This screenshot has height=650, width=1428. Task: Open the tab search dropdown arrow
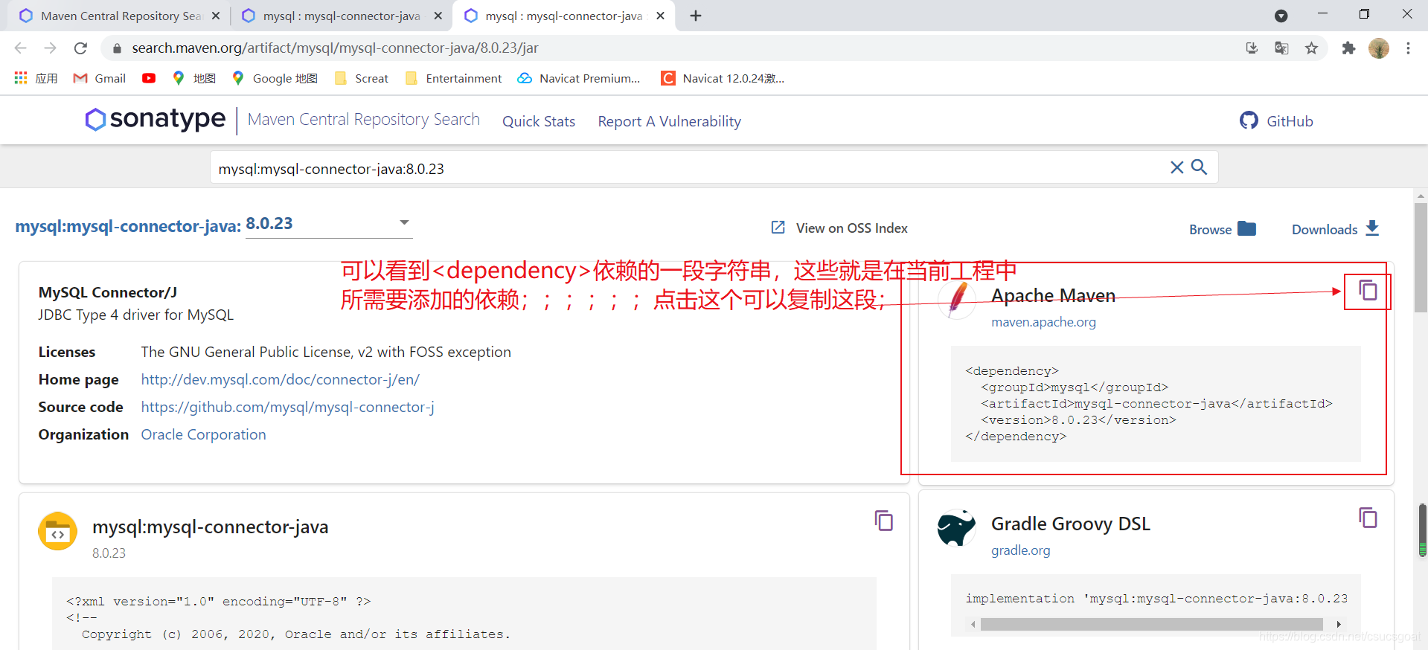pos(1281,16)
